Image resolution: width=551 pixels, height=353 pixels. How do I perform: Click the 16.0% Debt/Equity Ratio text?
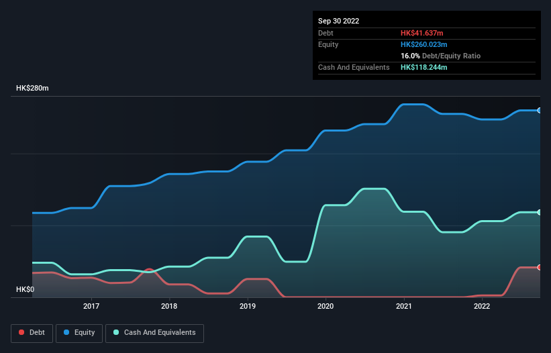[440, 56]
